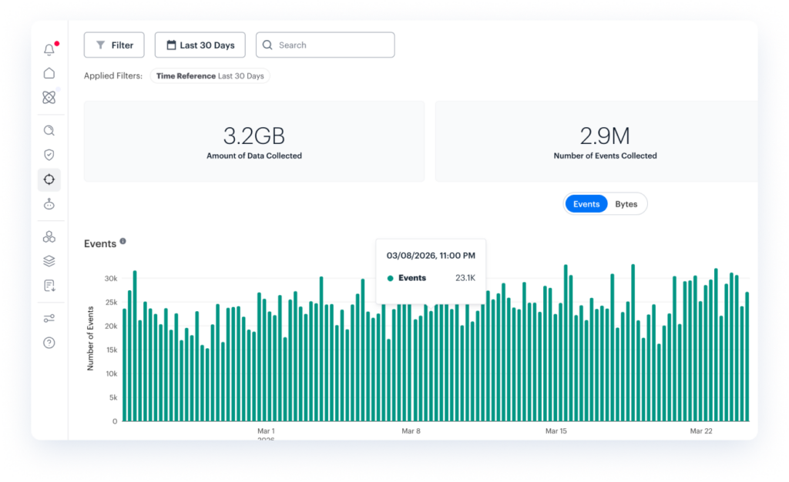The image size is (789, 482).
Task: Open the search magnifier sidebar icon
Action: pos(49,131)
